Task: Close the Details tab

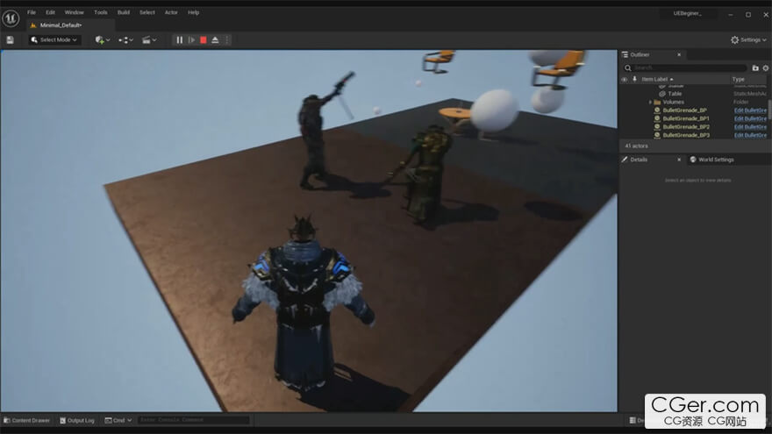Action: click(679, 160)
